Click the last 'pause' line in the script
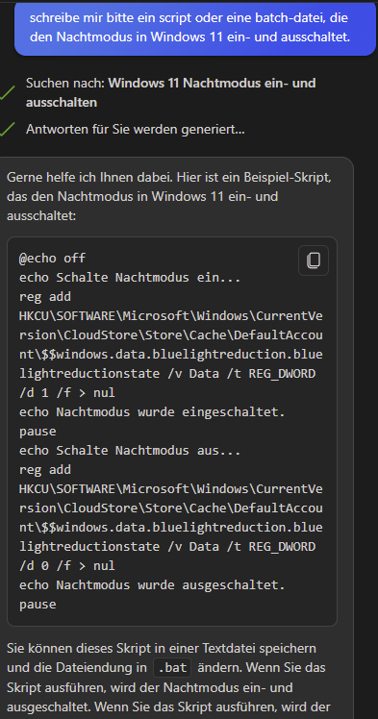This screenshot has width=378, height=719. [38, 605]
